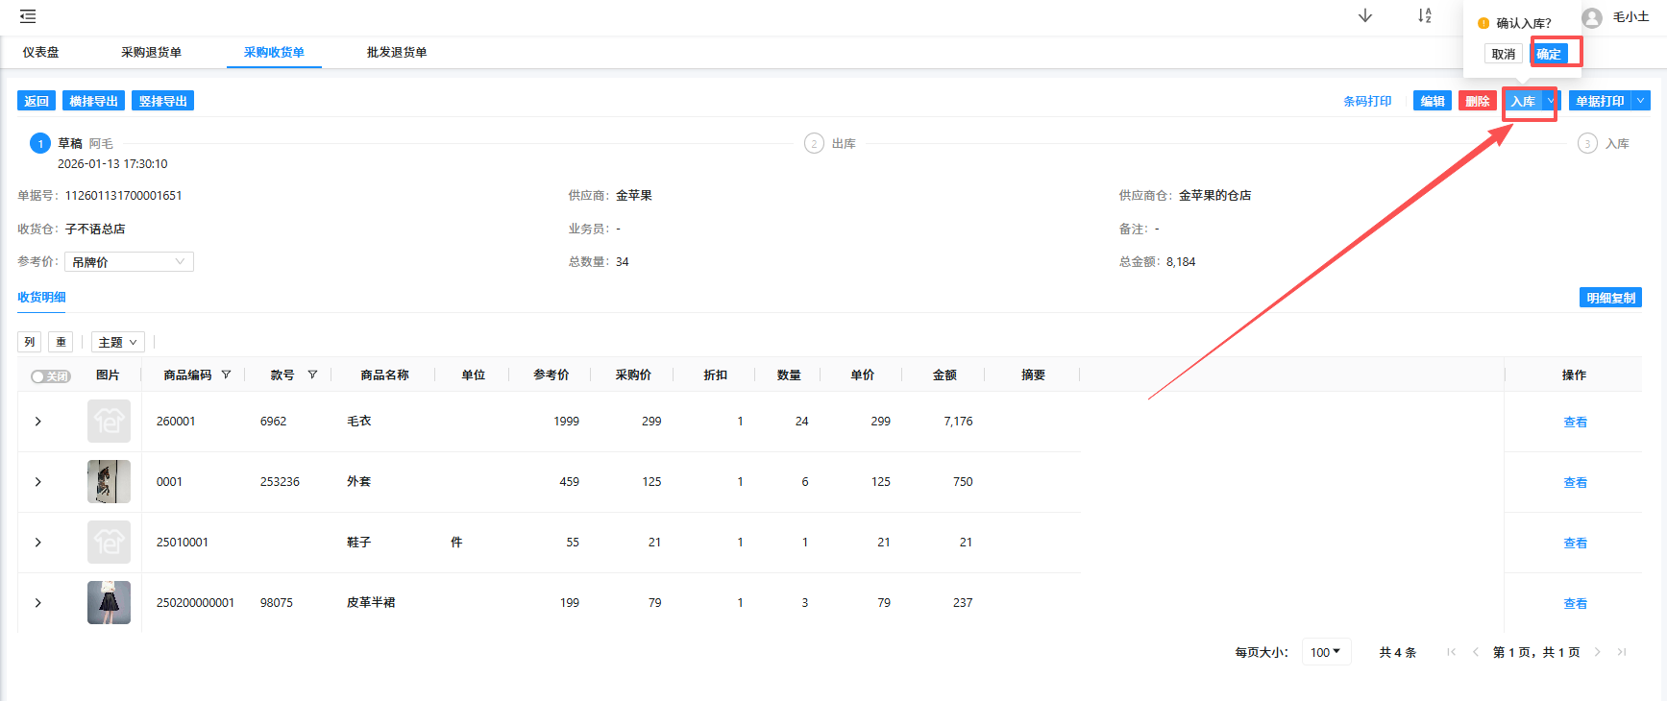Change the page size 100 dropdown

tap(1326, 652)
